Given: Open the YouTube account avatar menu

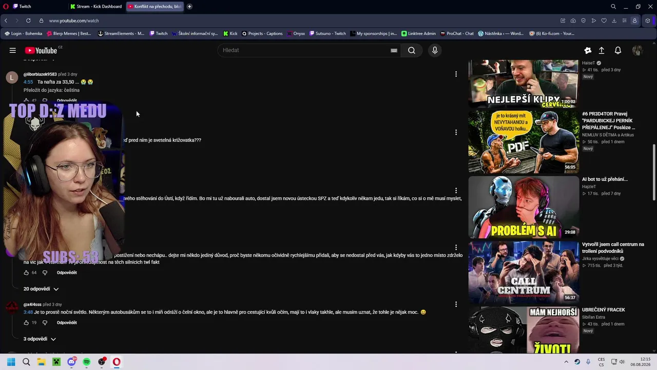Looking at the screenshot, I should pos(637,50).
